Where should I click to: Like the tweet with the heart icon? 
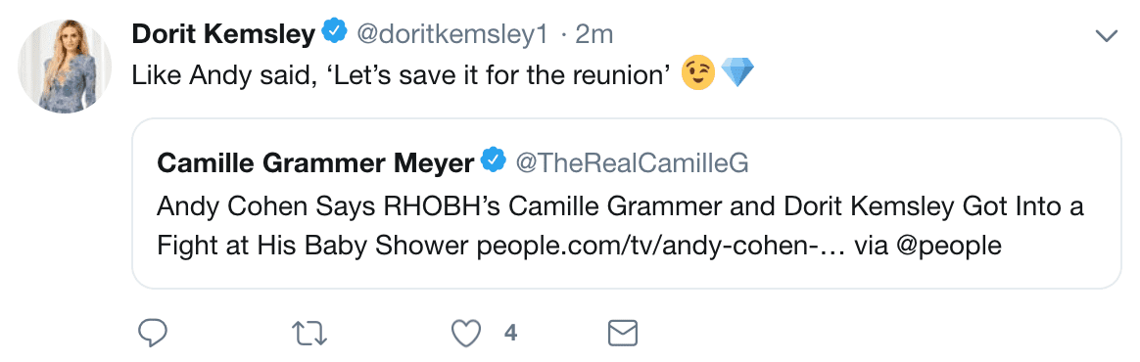coord(467,334)
